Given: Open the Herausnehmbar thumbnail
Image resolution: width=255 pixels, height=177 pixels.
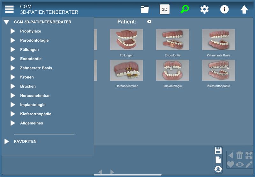Looking at the screenshot, I should pyautogui.click(x=126, y=70).
